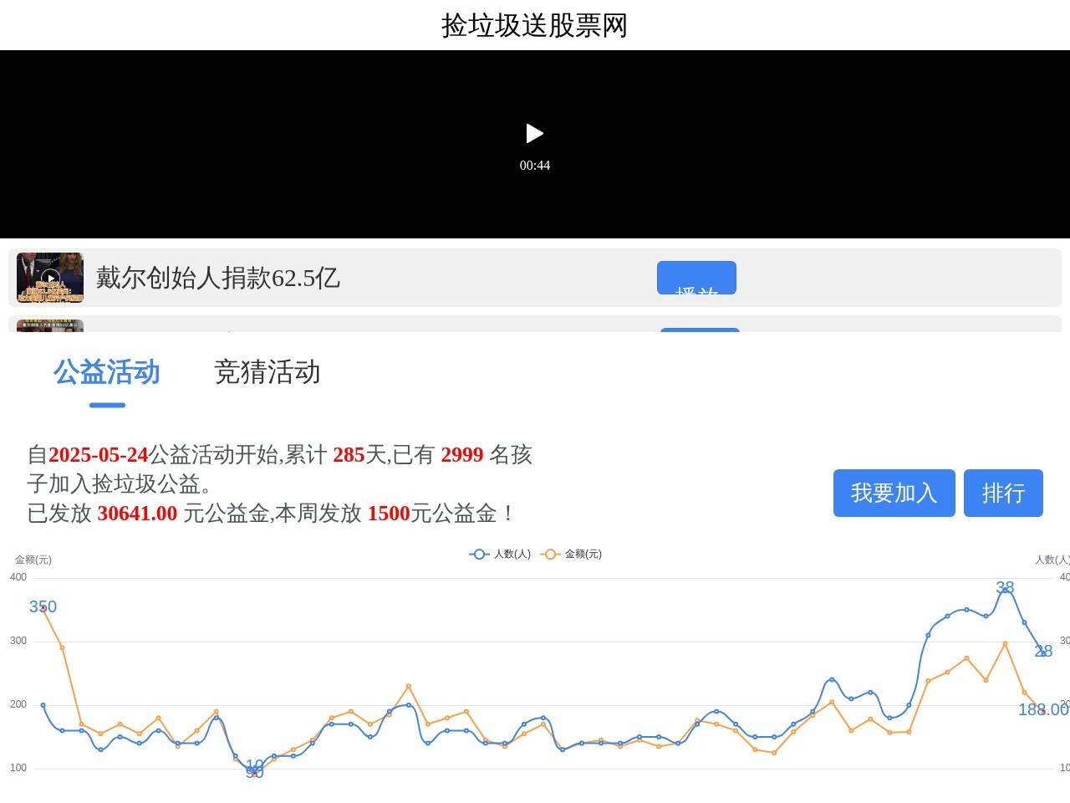Open the 排行 ranking button
The image size is (1070, 803).
[x=1003, y=493]
